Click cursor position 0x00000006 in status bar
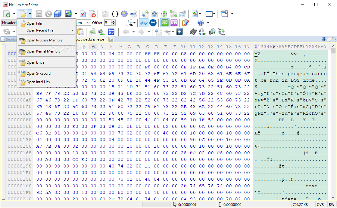This screenshot has height=208, width=337. (x=187, y=205)
